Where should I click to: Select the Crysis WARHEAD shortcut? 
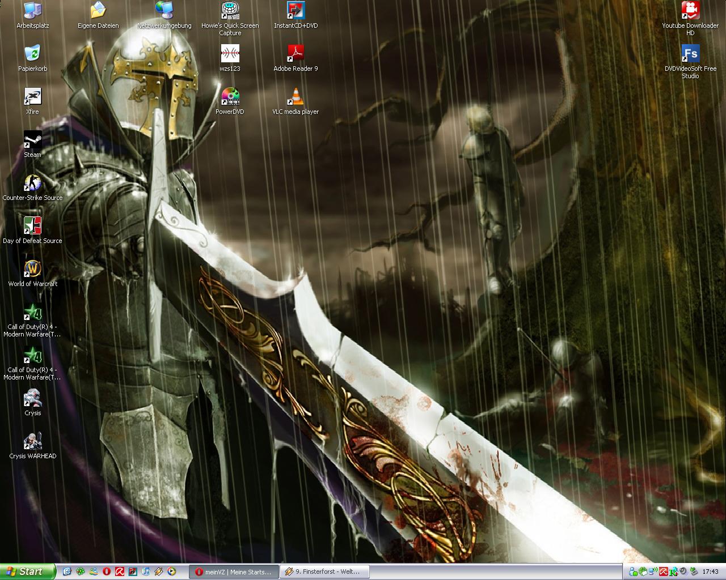click(33, 446)
